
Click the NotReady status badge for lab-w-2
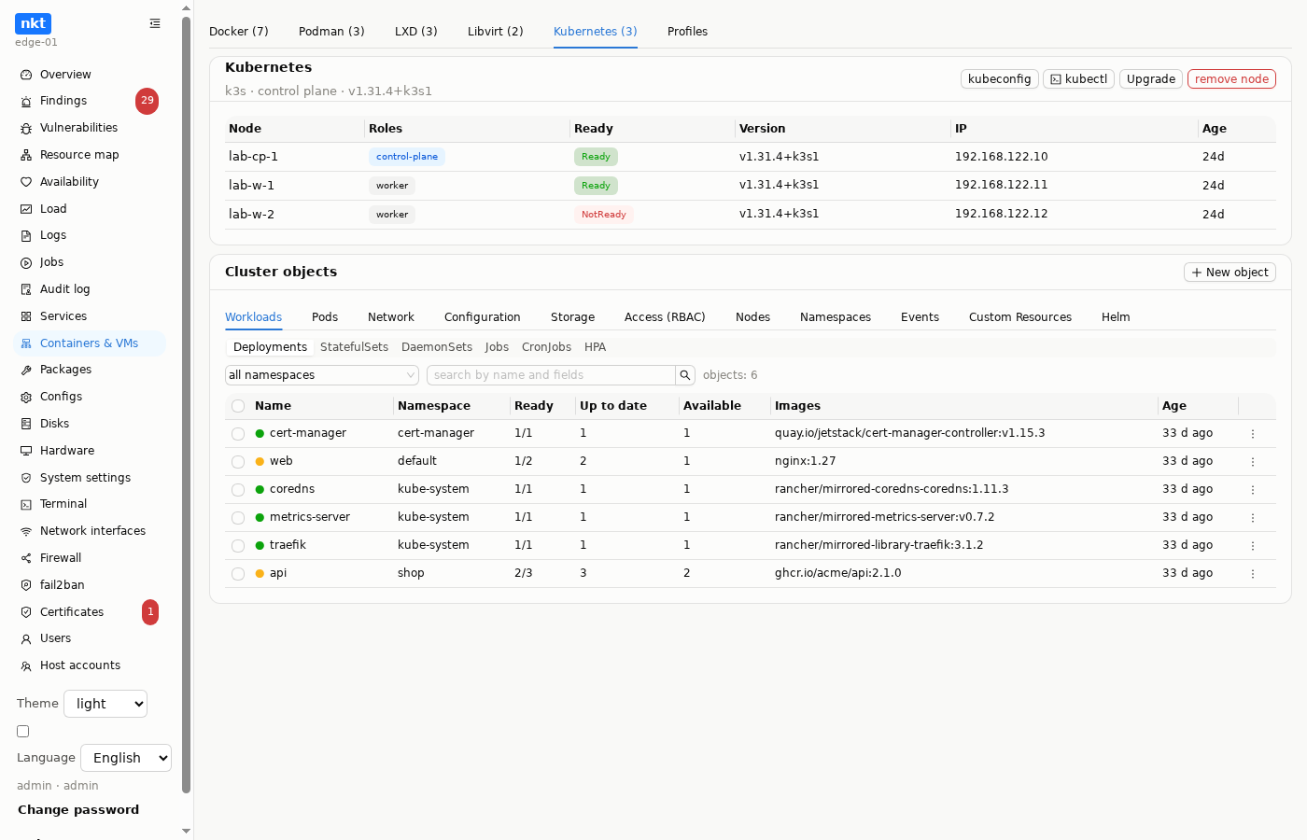[x=604, y=215]
